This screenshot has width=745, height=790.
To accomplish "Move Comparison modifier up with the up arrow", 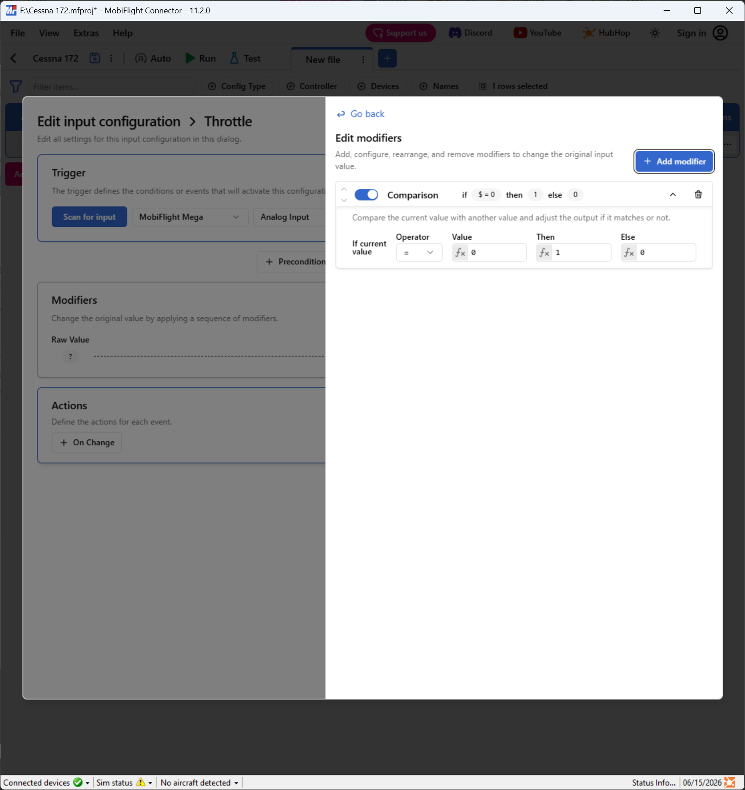I will coord(344,189).
